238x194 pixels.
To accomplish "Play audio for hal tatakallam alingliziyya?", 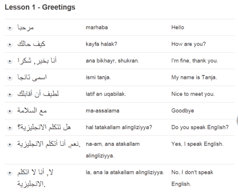I will tap(10, 128).
